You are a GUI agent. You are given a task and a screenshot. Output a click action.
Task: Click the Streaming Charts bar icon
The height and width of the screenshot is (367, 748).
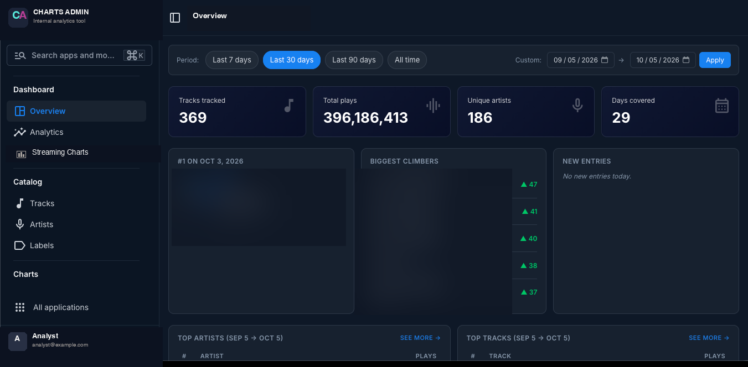coord(21,154)
